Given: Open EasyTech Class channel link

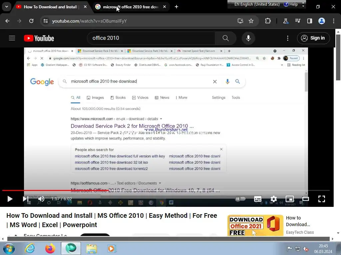Looking at the screenshot, I should pos(300,232).
